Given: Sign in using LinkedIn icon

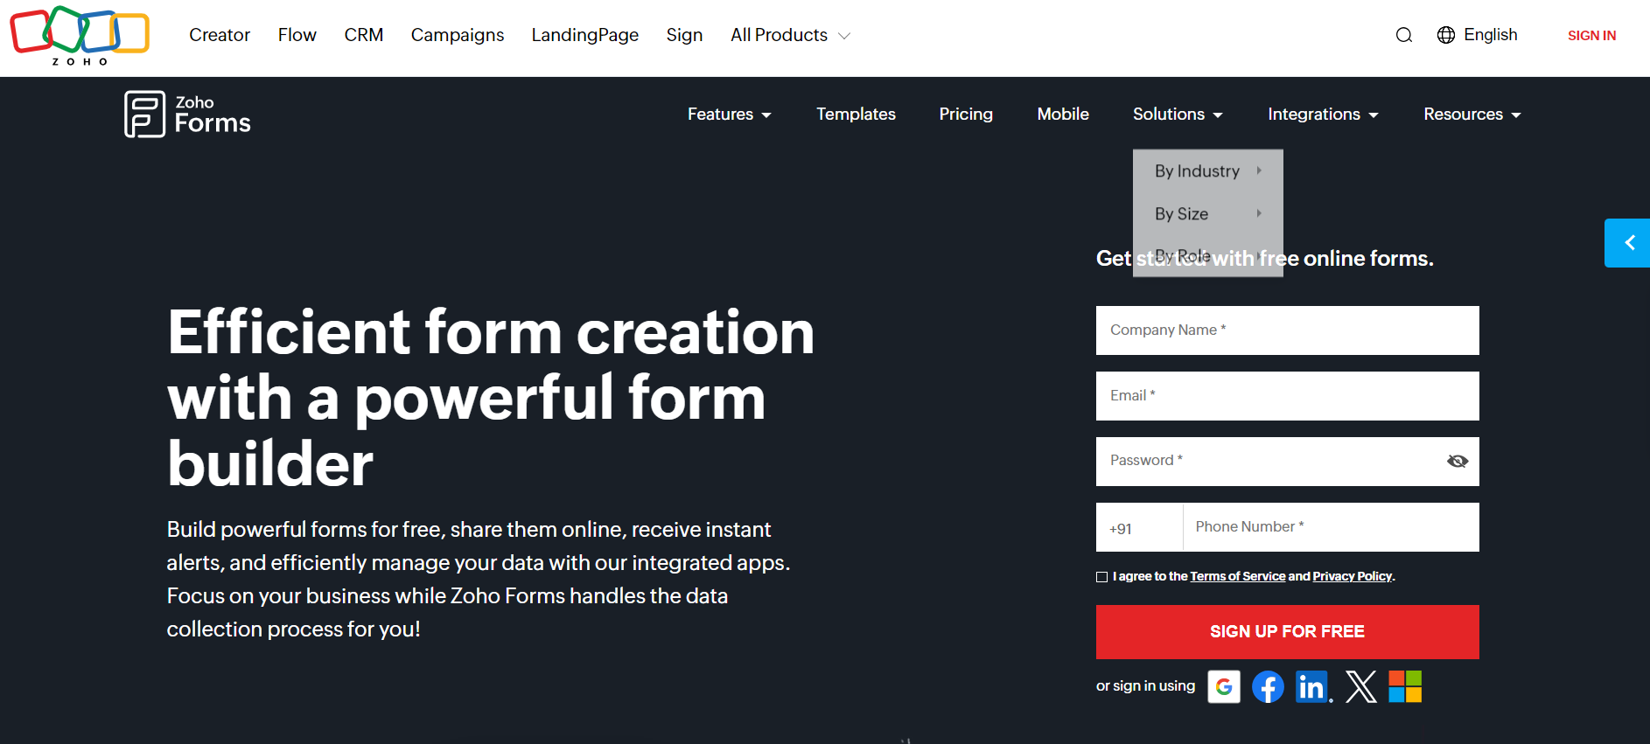Looking at the screenshot, I should (x=1313, y=687).
